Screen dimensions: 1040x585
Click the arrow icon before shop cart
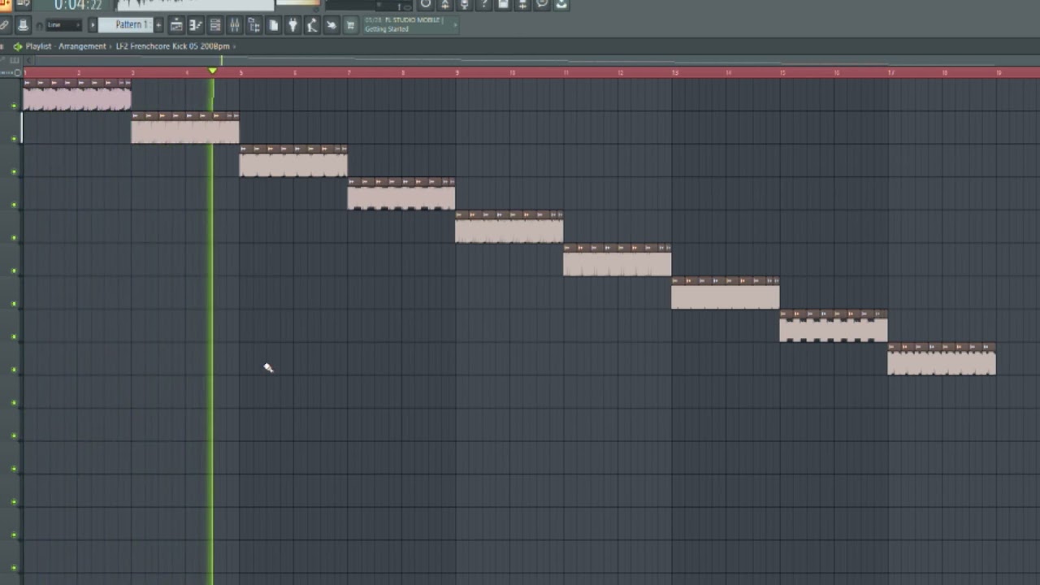pos(331,25)
